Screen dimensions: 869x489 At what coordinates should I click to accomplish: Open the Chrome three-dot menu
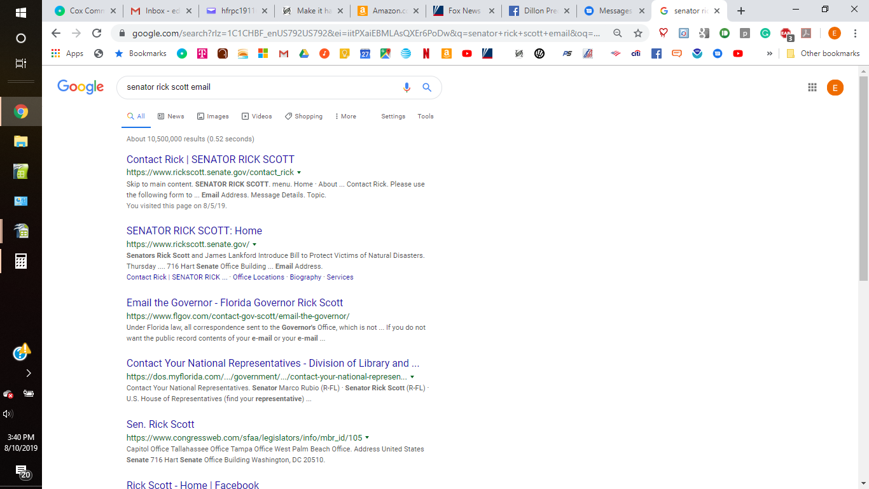[x=855, y=33]
